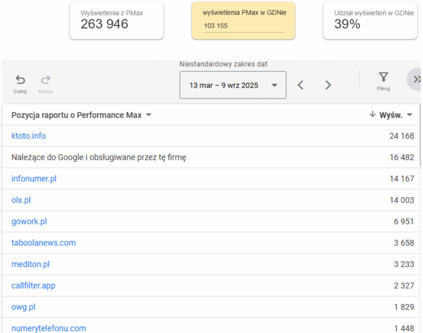Go to previous date range with left chevron
Screen dimensions: 423x333
tap(301, 85)
